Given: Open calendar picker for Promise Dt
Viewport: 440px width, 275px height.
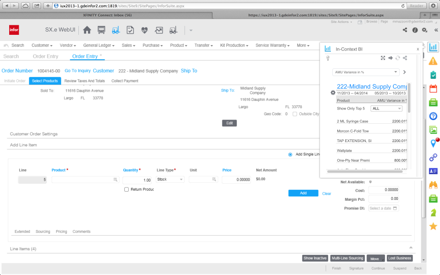Looking at the screenshot, I should click(395, 208).
